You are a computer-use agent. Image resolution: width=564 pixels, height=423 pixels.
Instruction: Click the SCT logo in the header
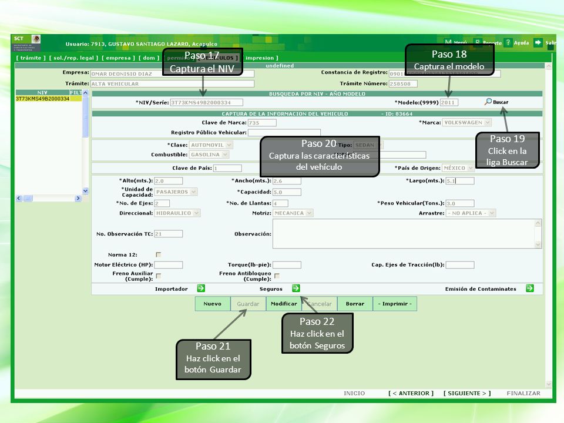(27, 43)
